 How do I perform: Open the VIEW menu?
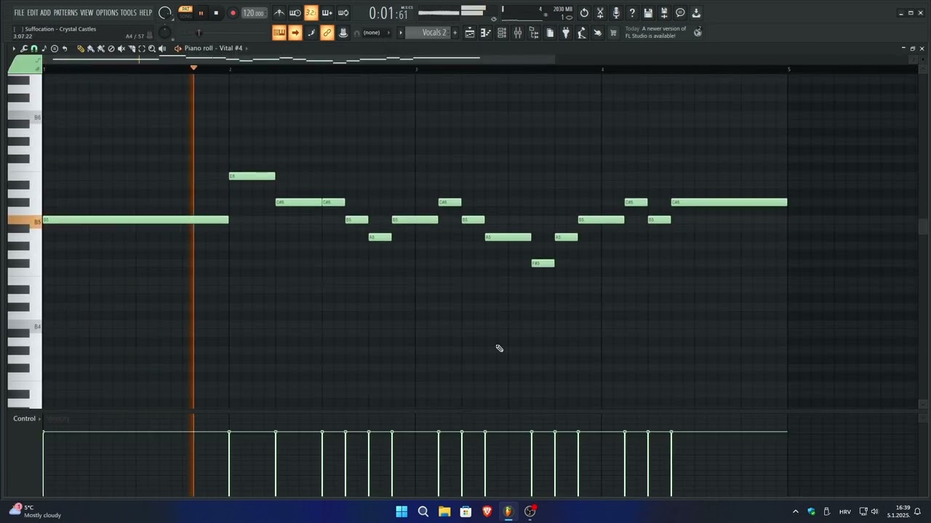tap(87, 13)
